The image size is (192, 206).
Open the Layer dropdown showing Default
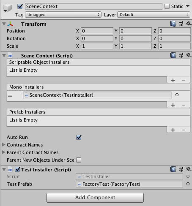coord(154,15)
